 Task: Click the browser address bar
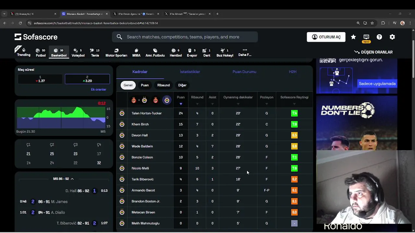pos(191,23)
